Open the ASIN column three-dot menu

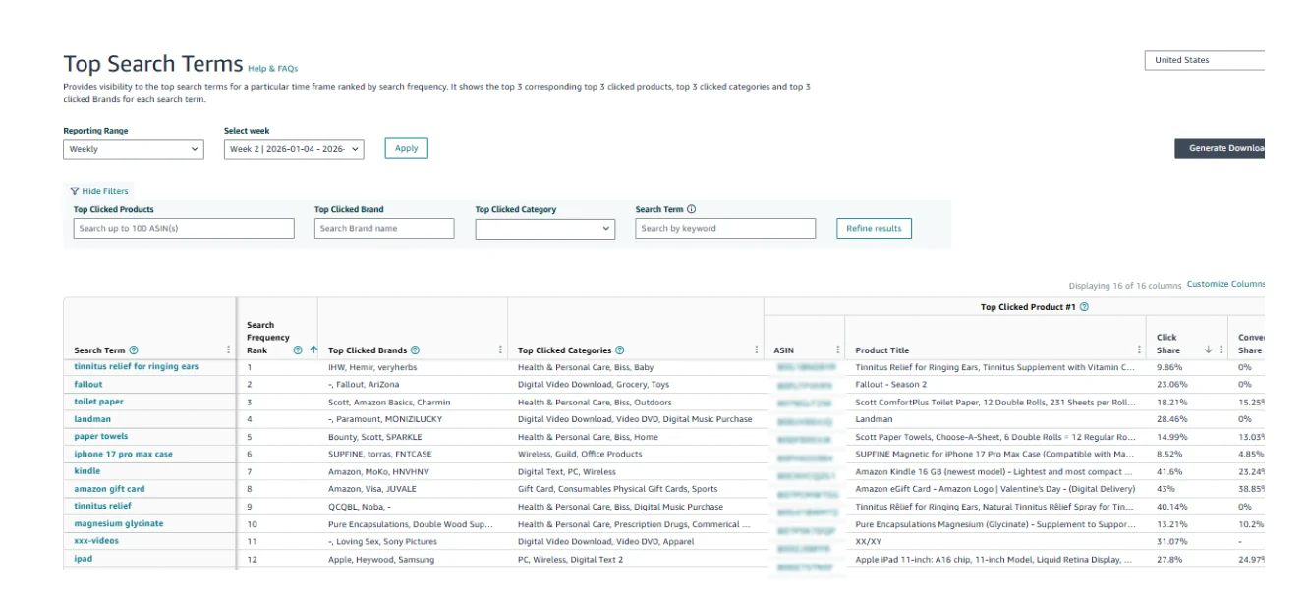pyautogui.click(x=837, y=350)
